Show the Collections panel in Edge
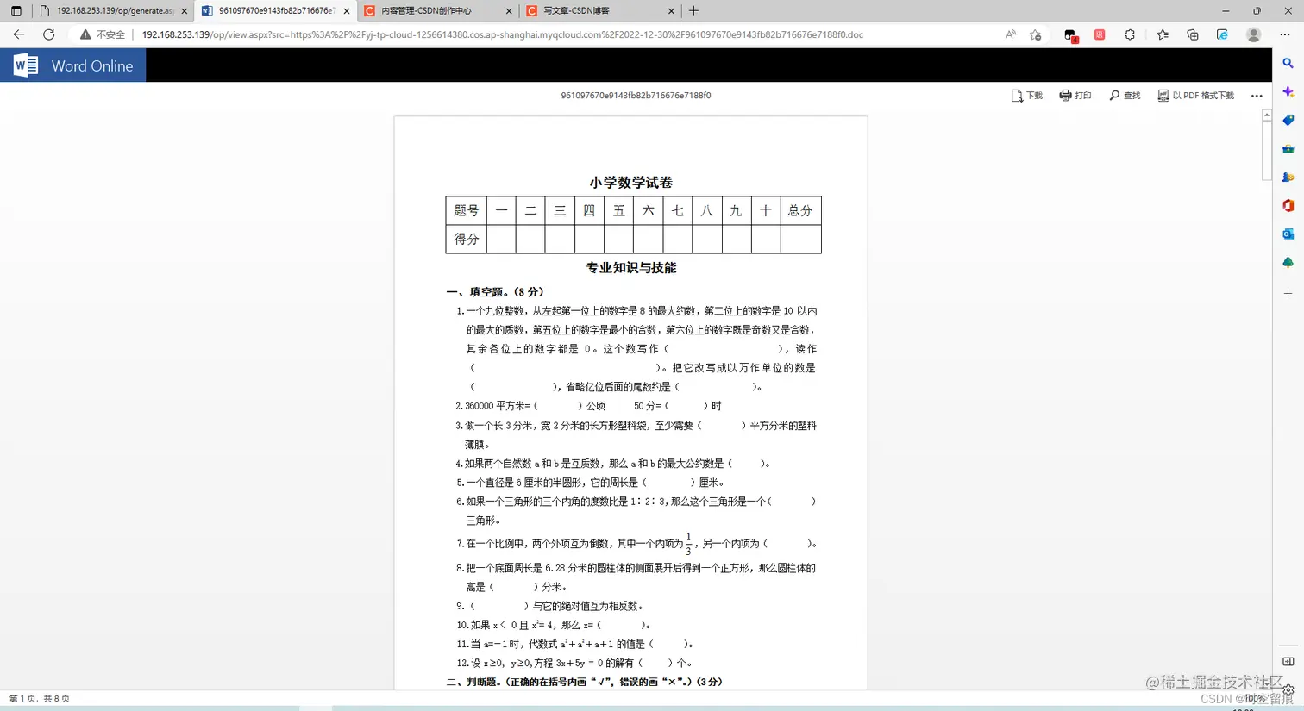 1163,34
